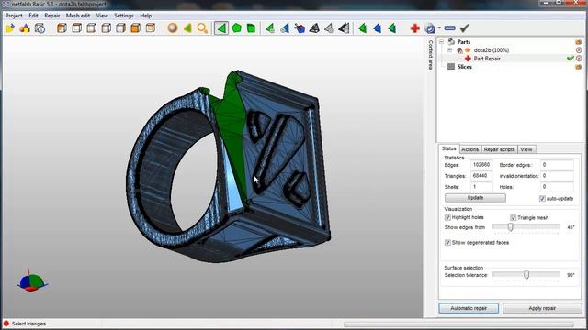
Task: Click the red cross repair toolbar icon
Action: (x=414, y=28)
